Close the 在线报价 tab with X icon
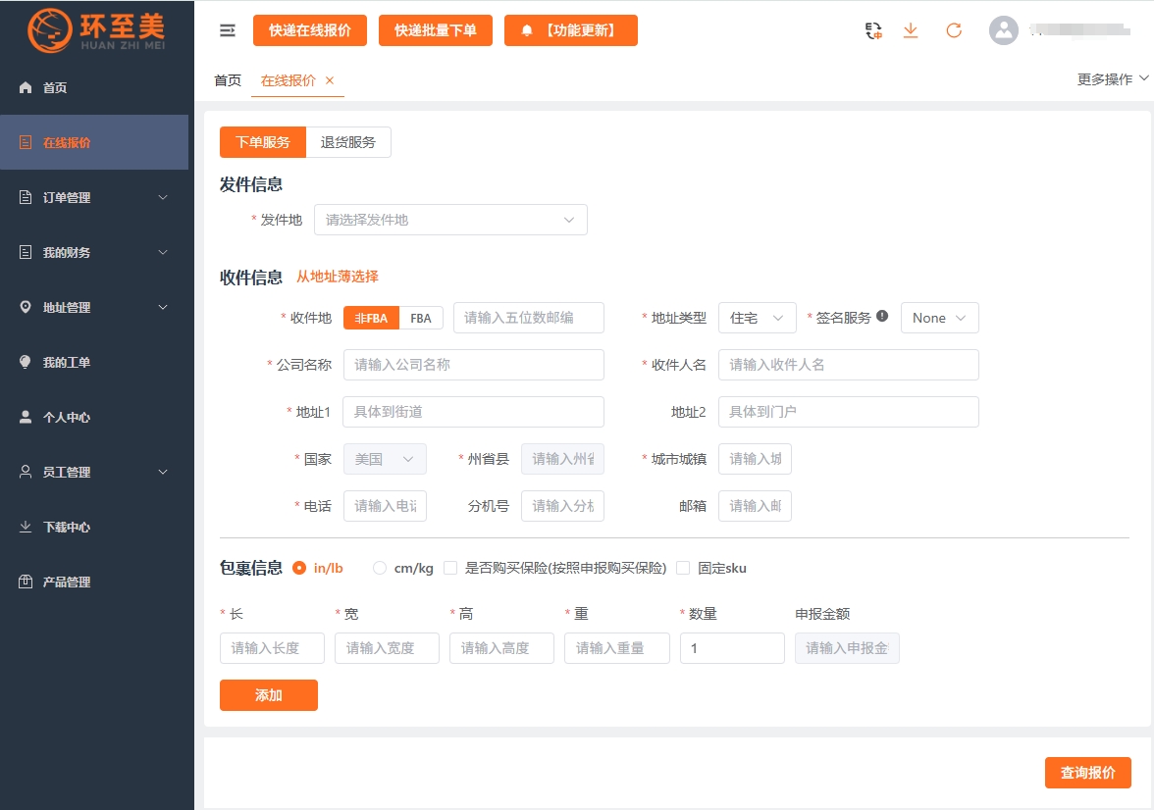Viewport: 1154px width, 810px height. click(x=330, y=80)
